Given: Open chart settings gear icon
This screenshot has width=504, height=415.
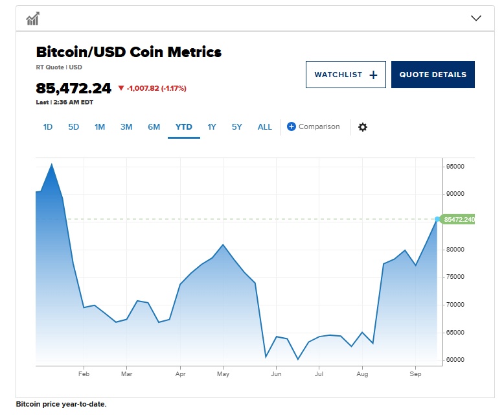Looking at the screenshot, I should pos(363,127).
